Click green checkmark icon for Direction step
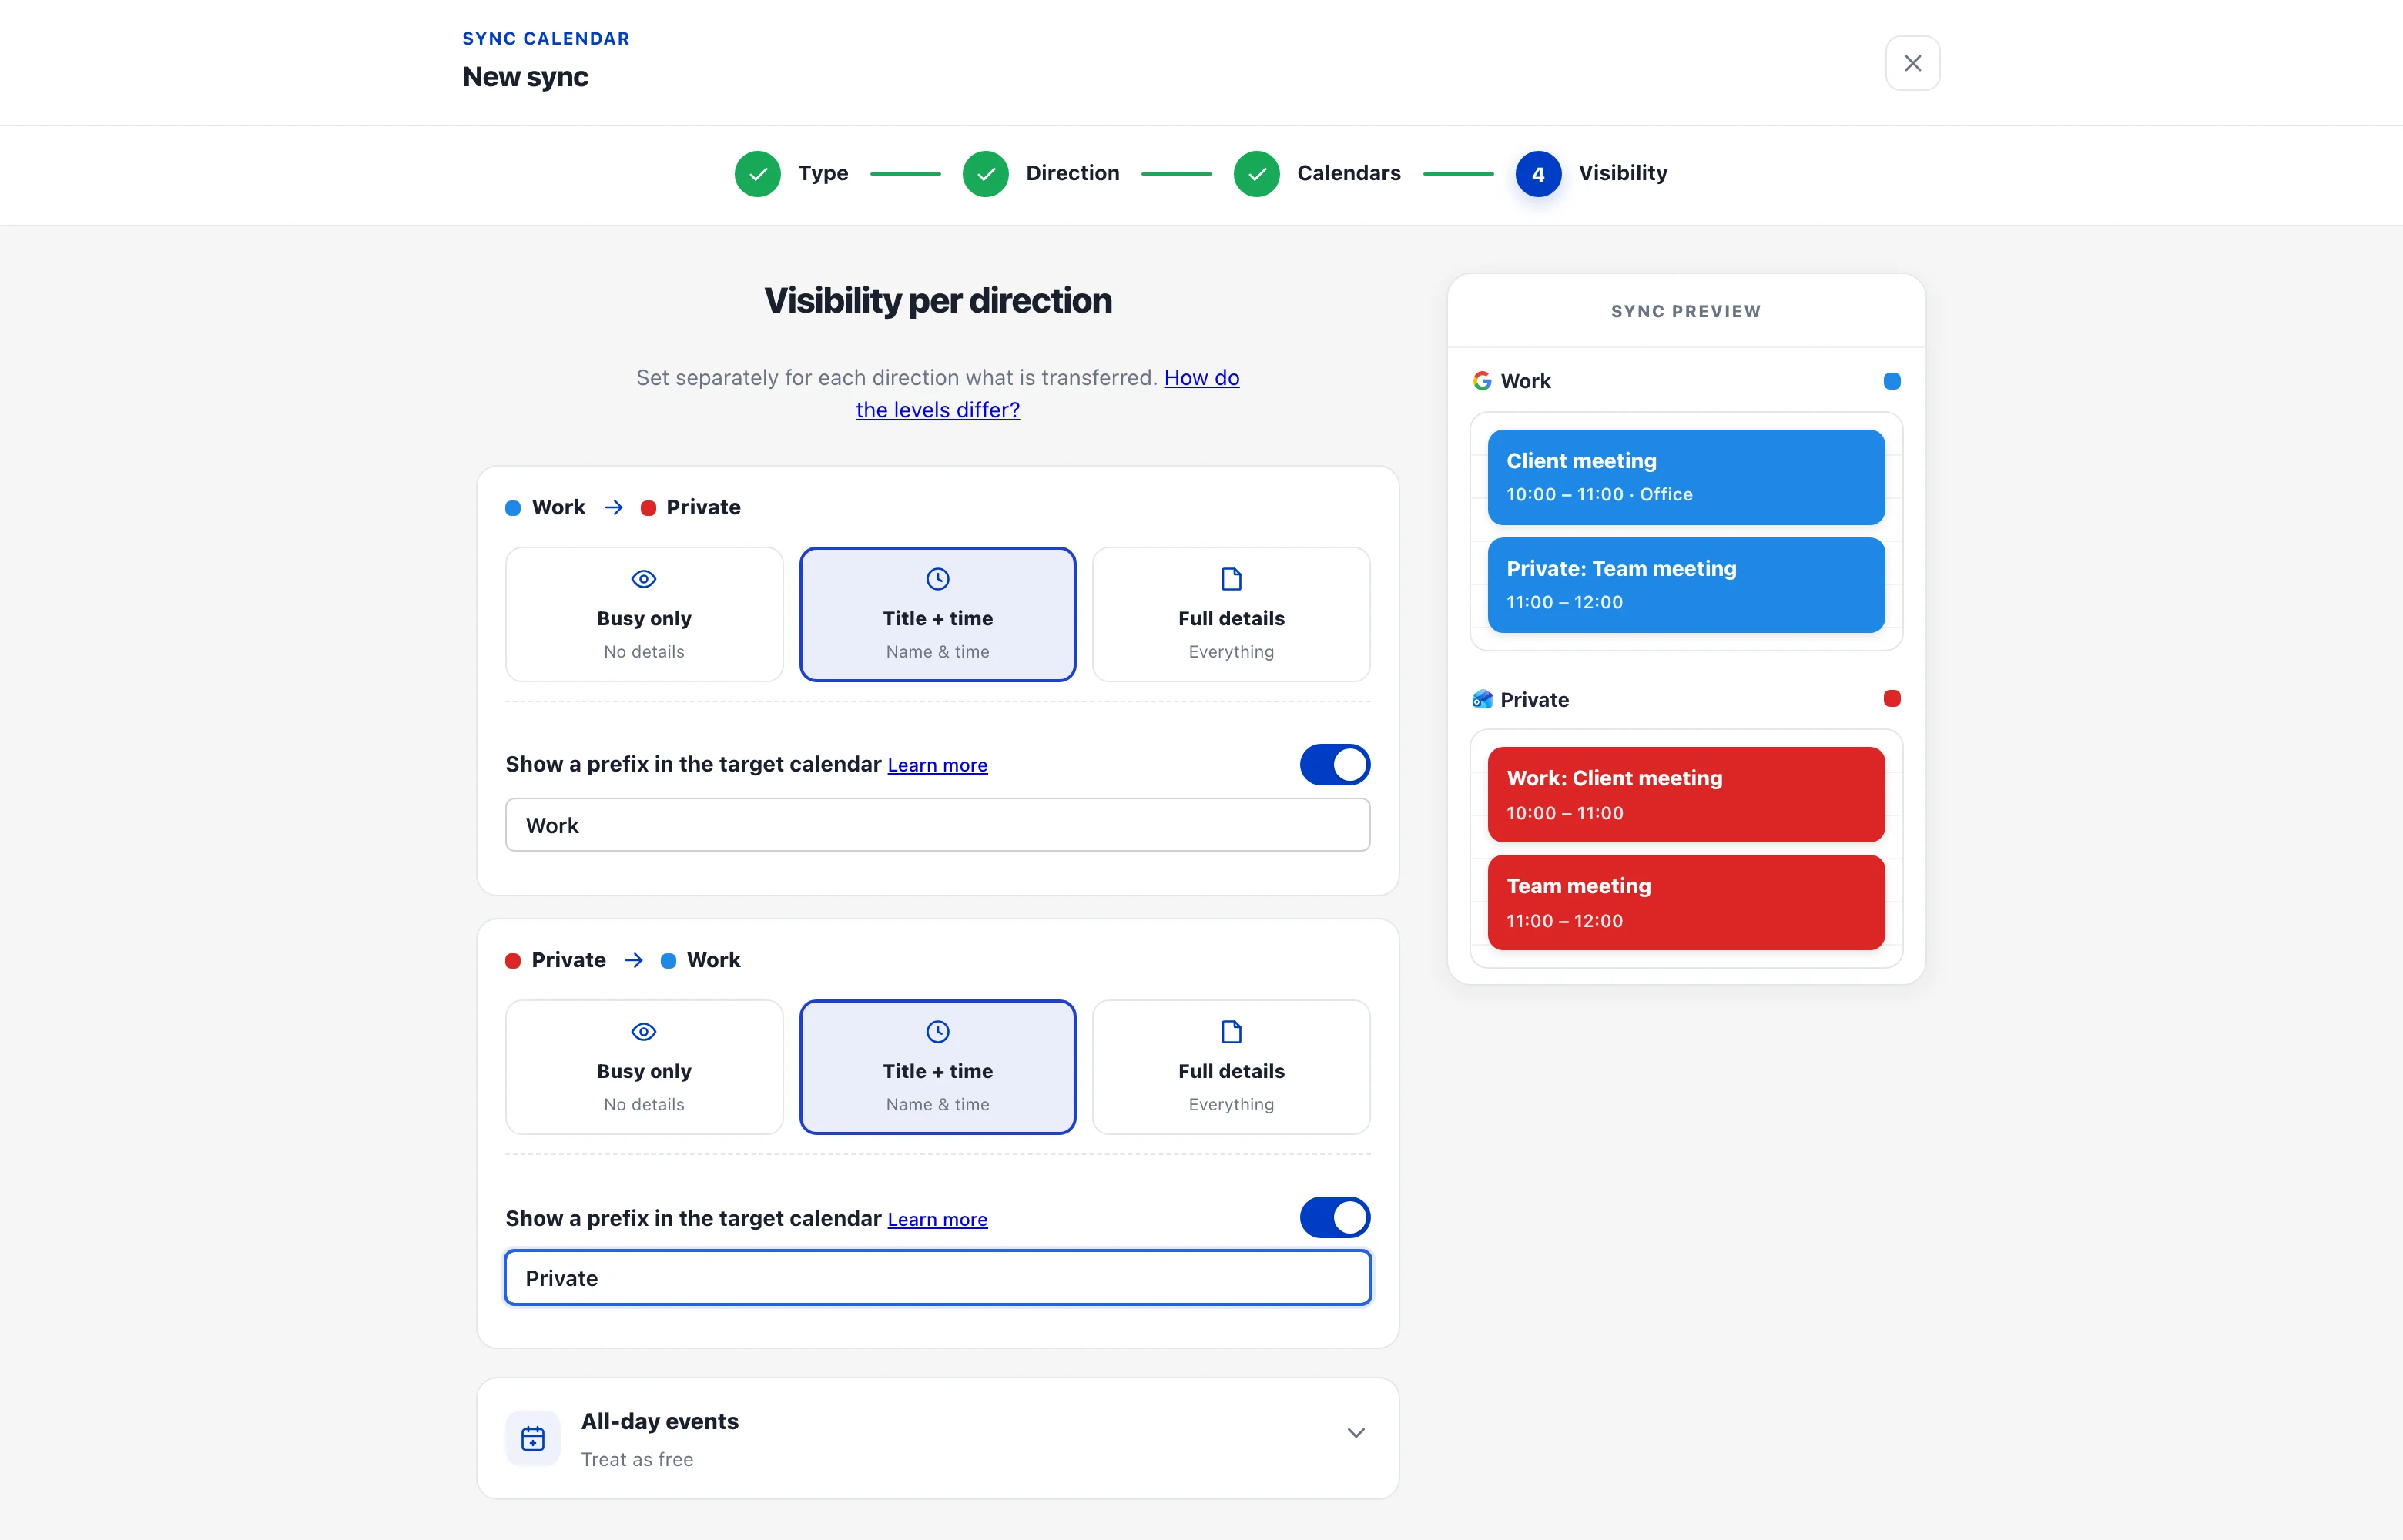This screenshot has width=2403, height=1540. tap(986, 174)
